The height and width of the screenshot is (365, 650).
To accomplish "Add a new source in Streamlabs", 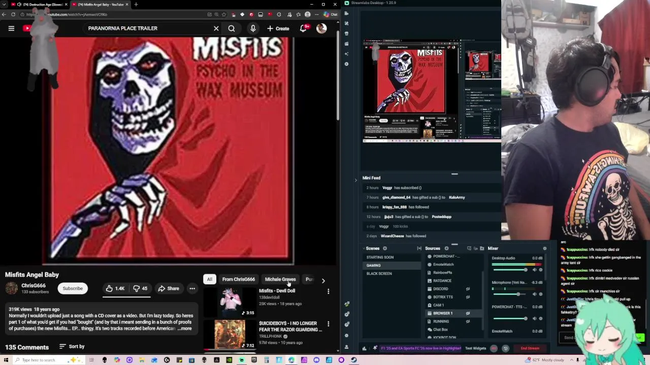I will pos(446,248).
